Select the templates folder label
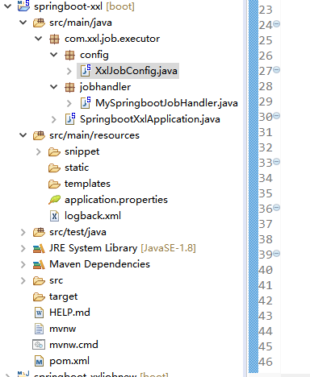 click(x=87, y=184)
